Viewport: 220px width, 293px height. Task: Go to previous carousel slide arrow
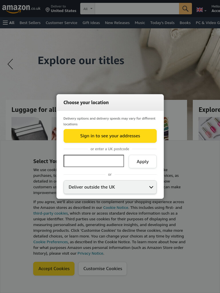pos(11,64)
